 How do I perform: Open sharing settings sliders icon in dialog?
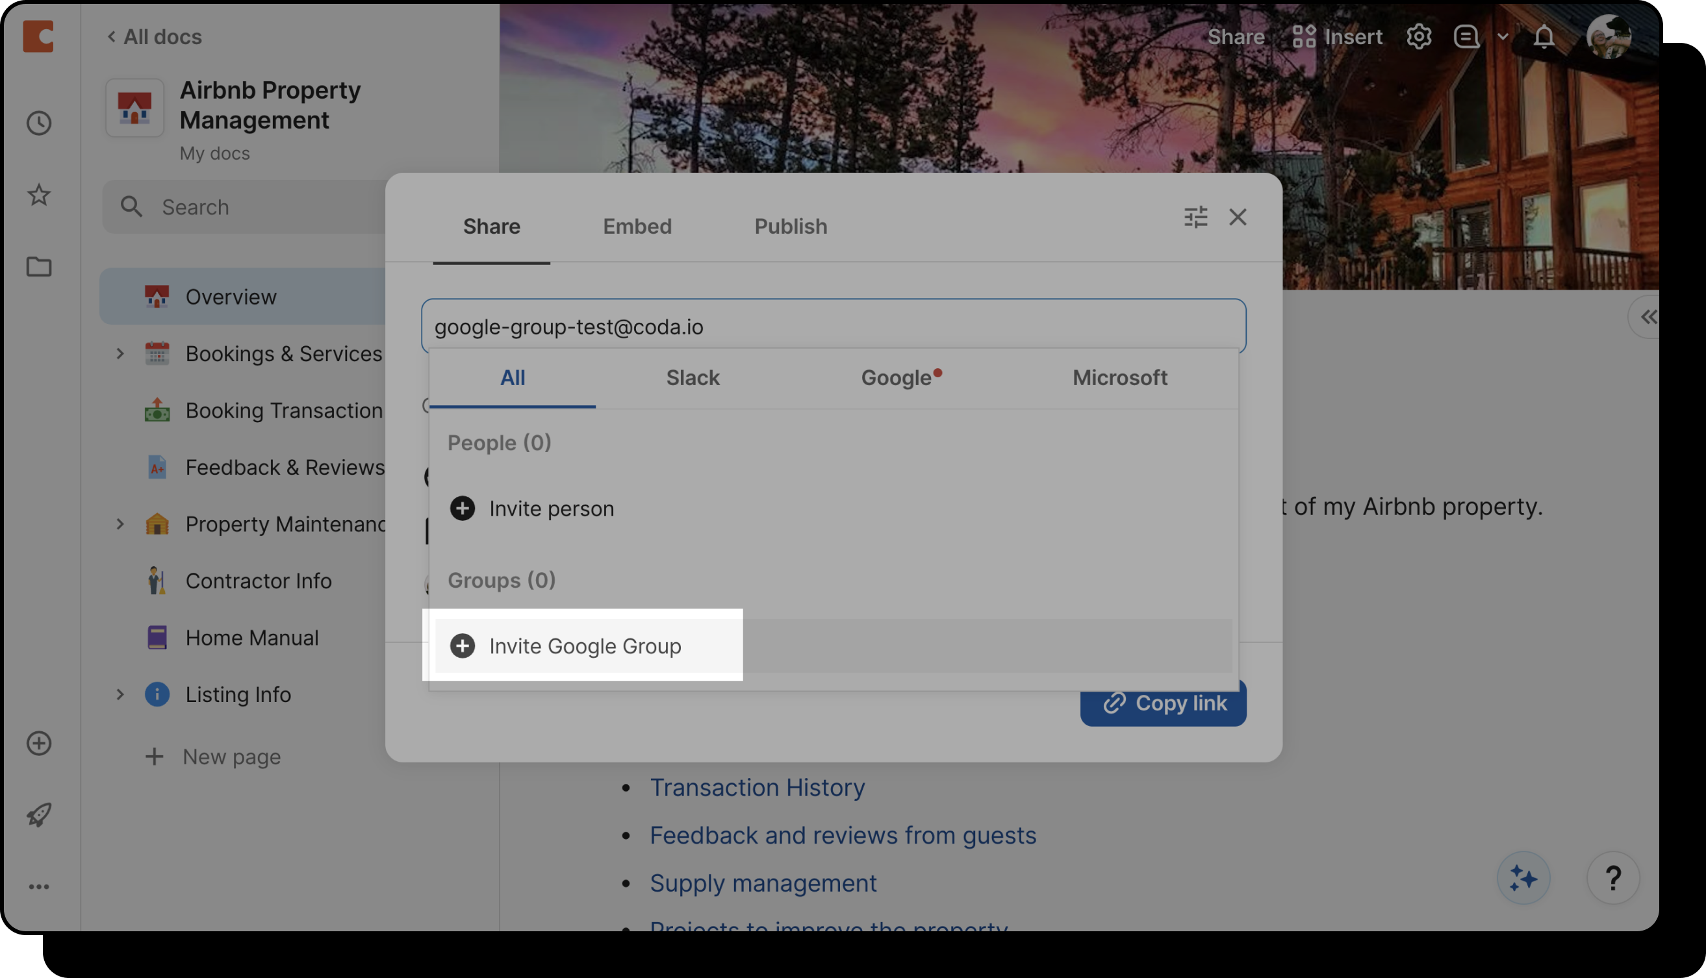coord(1195,217)
